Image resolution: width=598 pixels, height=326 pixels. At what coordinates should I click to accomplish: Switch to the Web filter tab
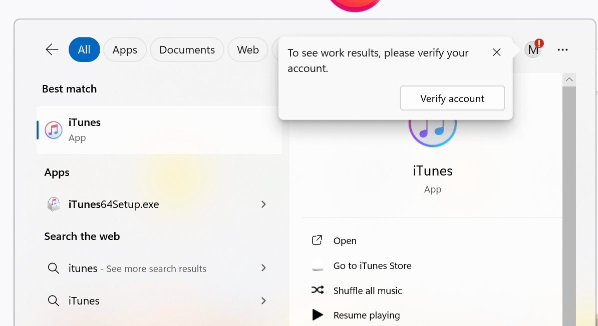pyautogui.click(x=248, y=49)
